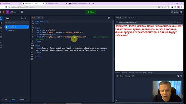Viewport: 186px width, 104px height.
Task: Filter console by Error
Action: [122, 76]
